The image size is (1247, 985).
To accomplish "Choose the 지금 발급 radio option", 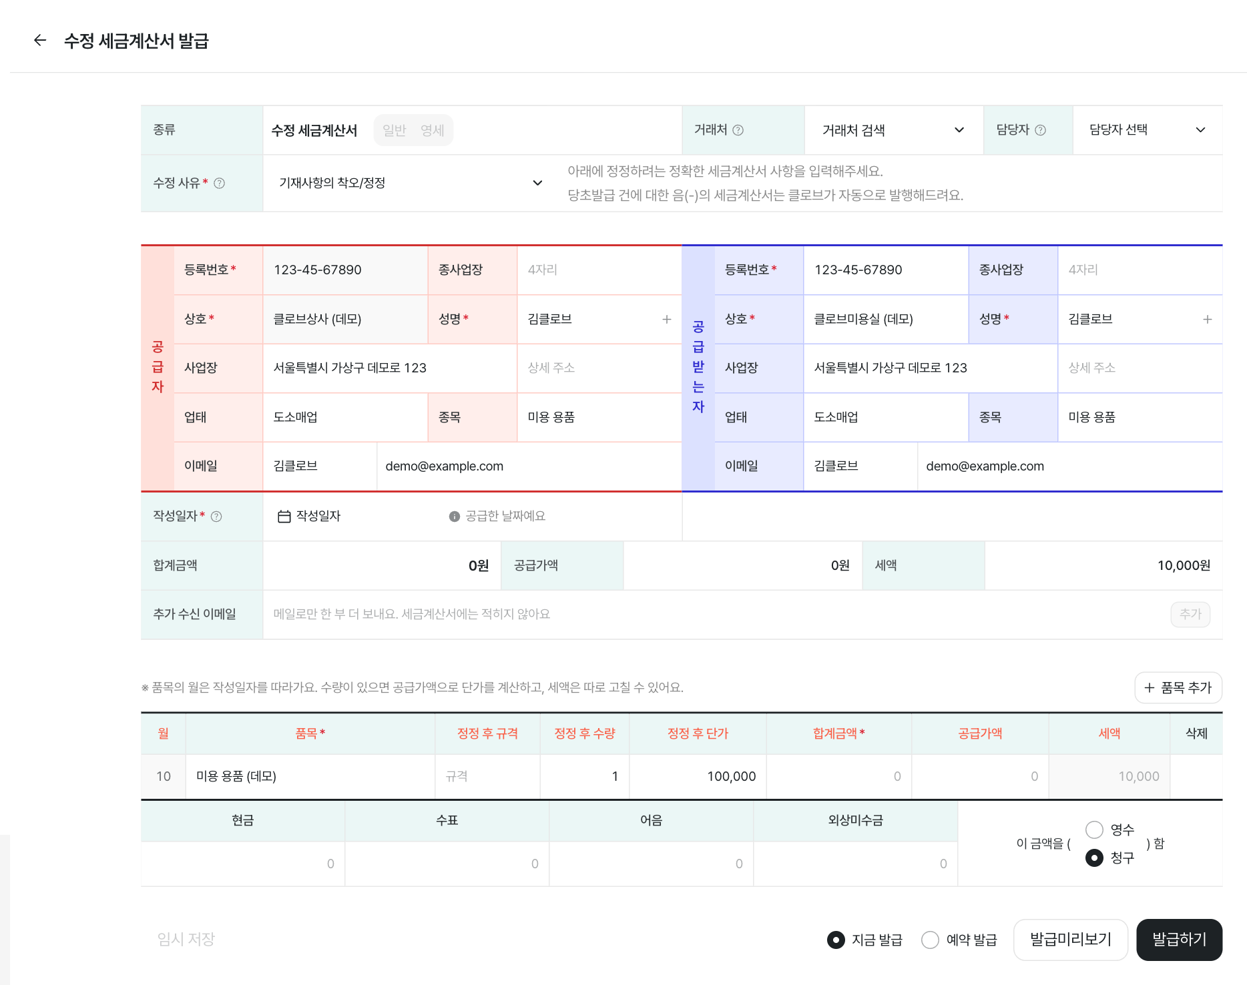I will click(836, 940).
